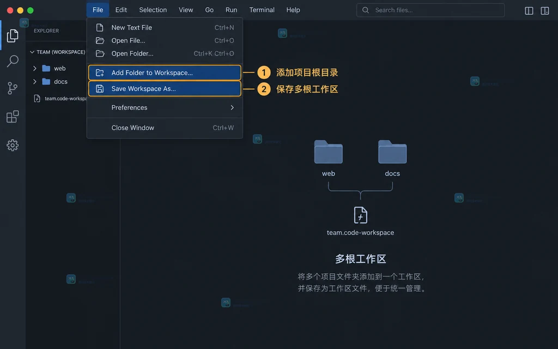This screenshot has height=349, width=558.
Task: Click the team.code-workspace label in the diagram
Action: point(360,232)
